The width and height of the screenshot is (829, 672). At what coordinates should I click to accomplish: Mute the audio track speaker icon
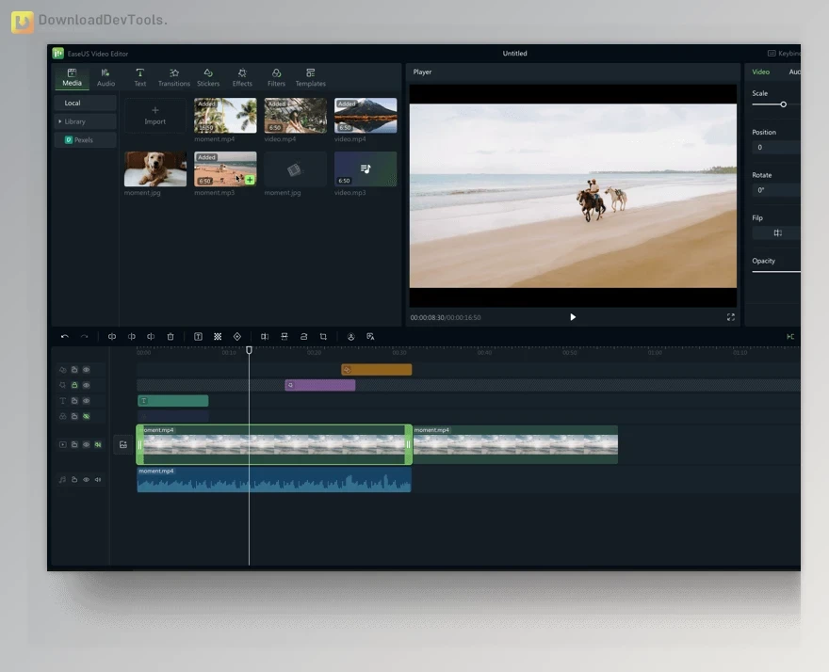97,480
